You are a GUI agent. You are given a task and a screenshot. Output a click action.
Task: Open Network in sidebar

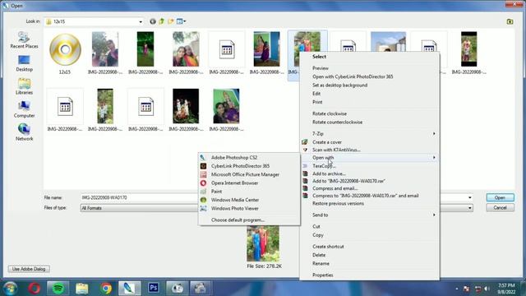[24, 132]
